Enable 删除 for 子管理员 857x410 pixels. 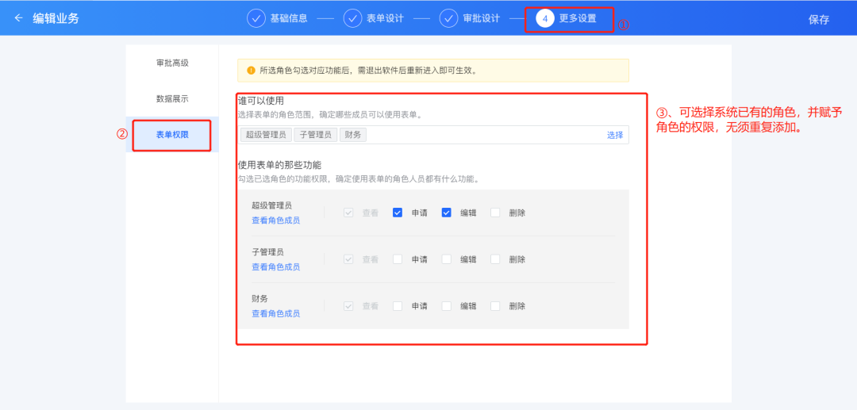pyautogui.click(x=495, y=259)
